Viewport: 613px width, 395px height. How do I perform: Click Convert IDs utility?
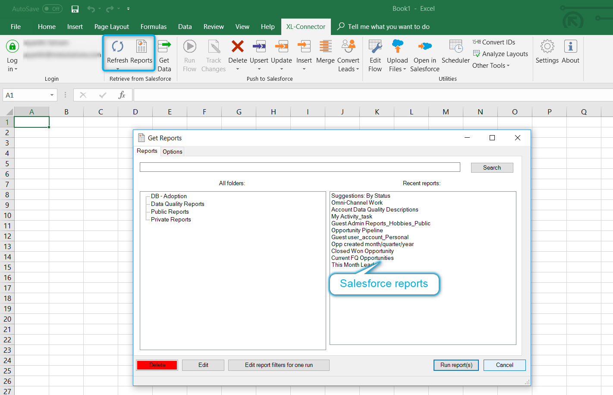494,42
